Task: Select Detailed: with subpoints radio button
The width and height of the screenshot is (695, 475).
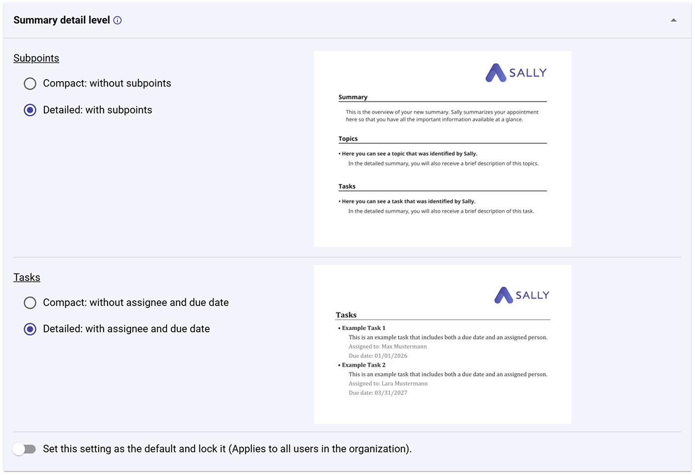Action: 30,110
